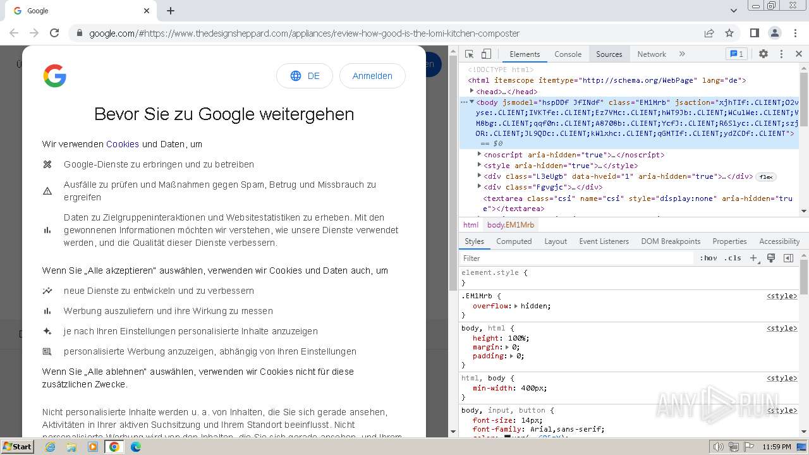809x455 pixels.
Task: Expand the padding shorthand triangle
Action: (x=511, y=356)
